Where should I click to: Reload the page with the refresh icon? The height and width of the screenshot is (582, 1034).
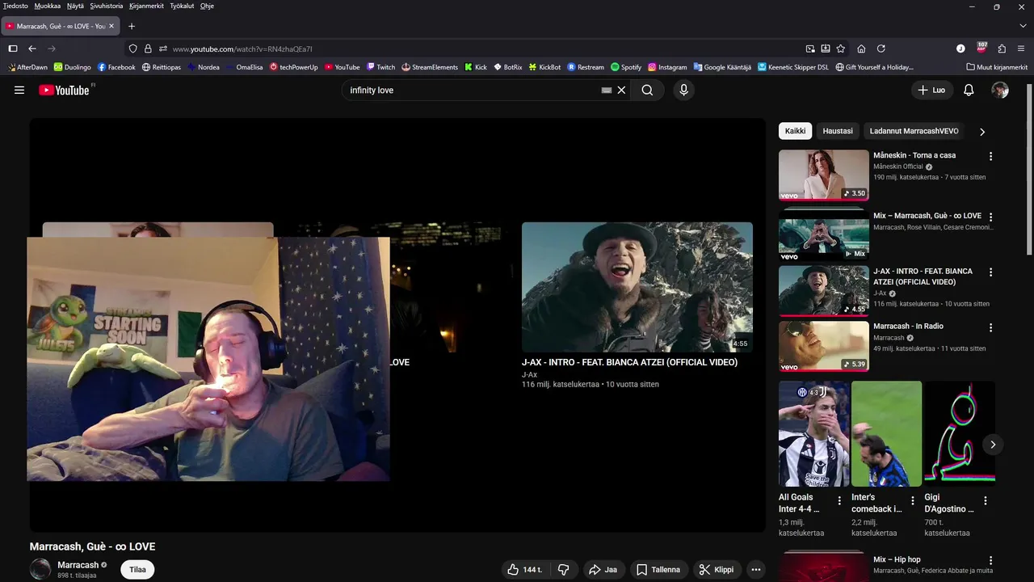point(881,48)
